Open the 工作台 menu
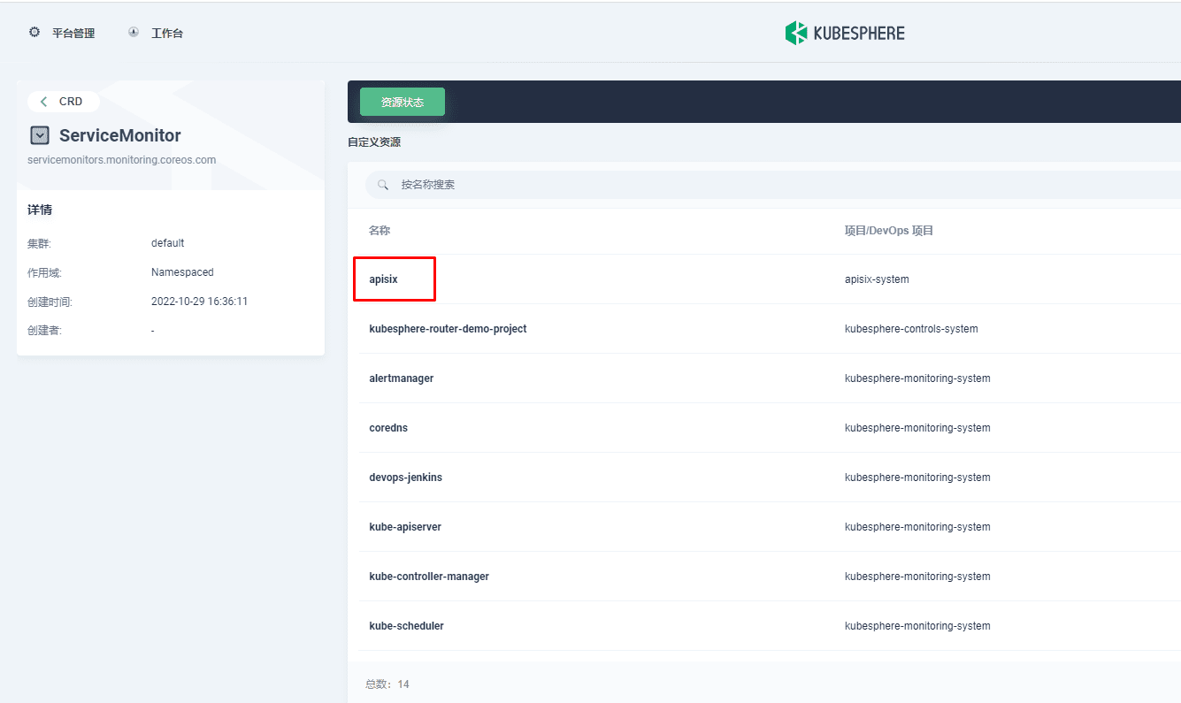The height and width of the screenshot is (703, 1181). coord(167,34)
